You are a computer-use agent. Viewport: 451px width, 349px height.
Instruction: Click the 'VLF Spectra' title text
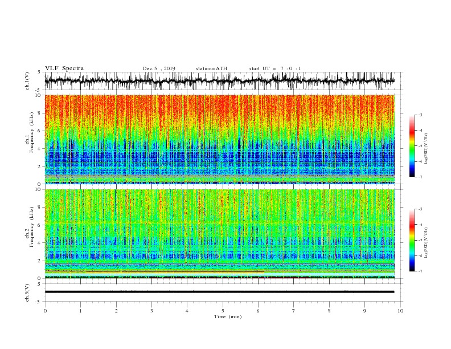(x=64, y=68)
